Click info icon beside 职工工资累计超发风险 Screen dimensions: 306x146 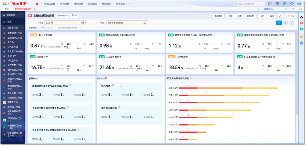click(192, 78)
